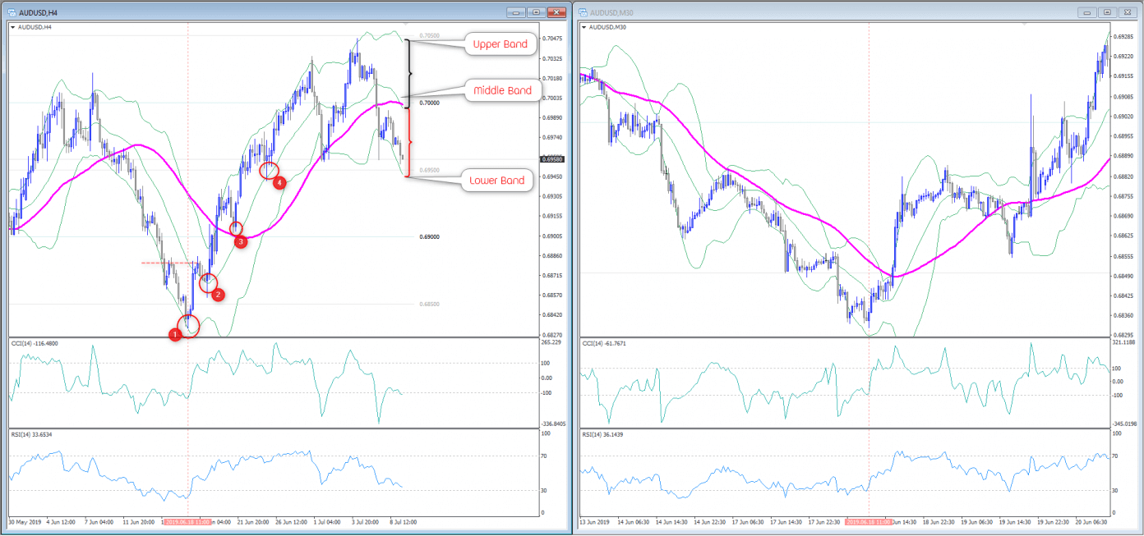Click the AUDUSD,M30 window chart icon
The image size is (1144, 536).
point(583,12)
